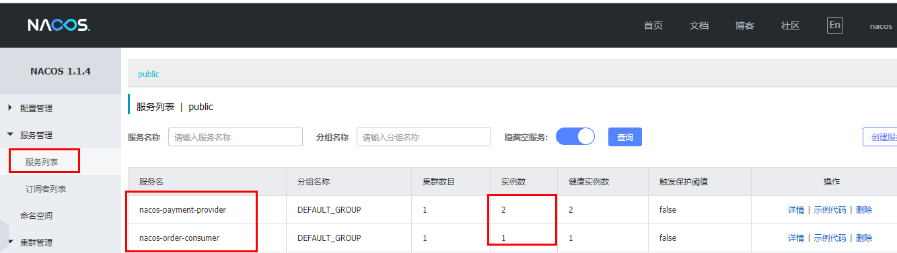Click the 操作 column header
Screen dimensions: 897x253
tap(832, 182)
